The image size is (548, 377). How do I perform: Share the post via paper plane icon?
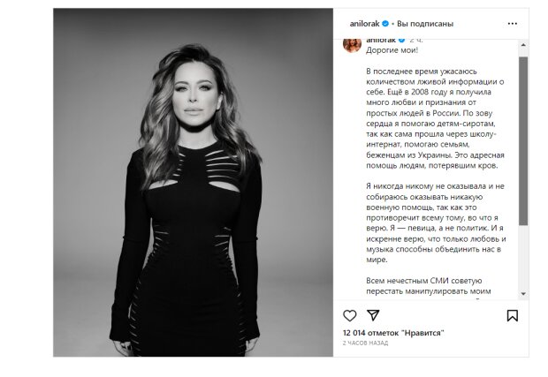[x=373, y=315]
